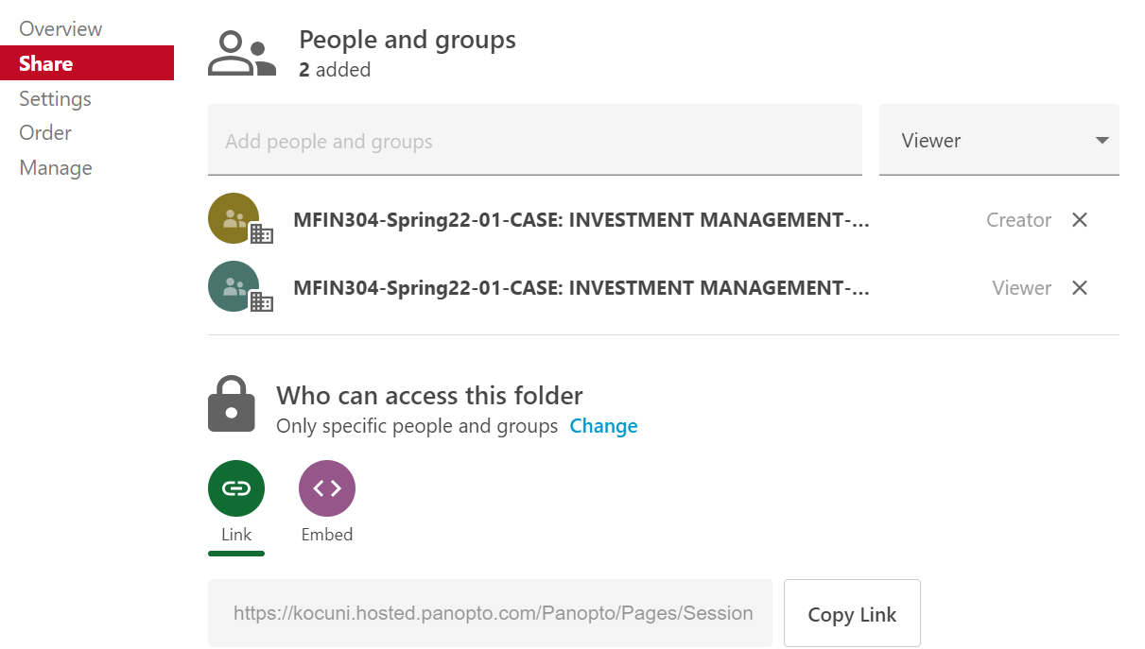Screen dimensions: 1145x649
Task: Open the Manage tab
Action: (56, 168)
